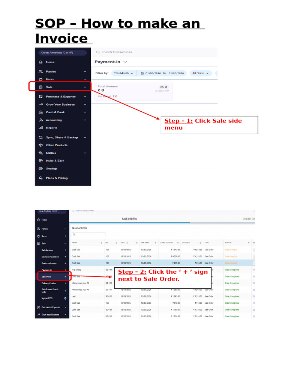Image resolution: width=288 pixels, height=385 pixels.
Task: Click the Accounting person icon
Action: (x=40, y=120)
